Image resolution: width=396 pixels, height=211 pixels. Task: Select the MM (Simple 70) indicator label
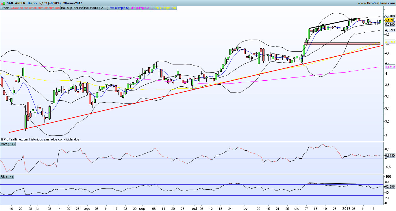165,8
